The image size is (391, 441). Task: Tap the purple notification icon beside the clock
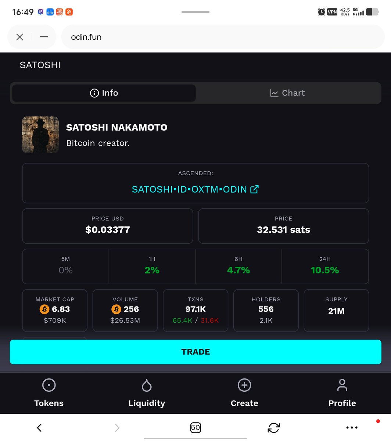click(x=40, y=12)
